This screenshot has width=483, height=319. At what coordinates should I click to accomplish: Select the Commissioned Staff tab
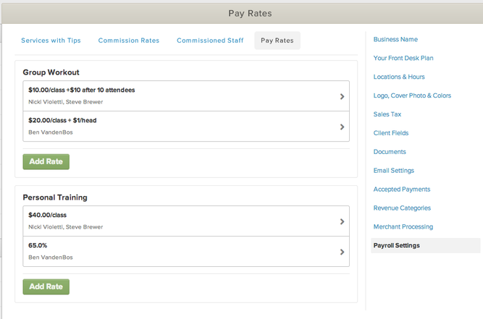pyautogui.click(x=210, y=41)
